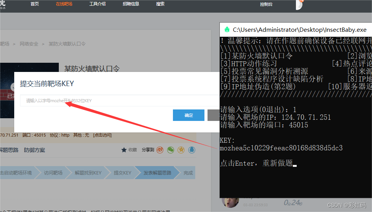The height and width of the screenshot is (212, 372).
Task: Click the 提交KEY progress step
Action: tap(123, 173)
